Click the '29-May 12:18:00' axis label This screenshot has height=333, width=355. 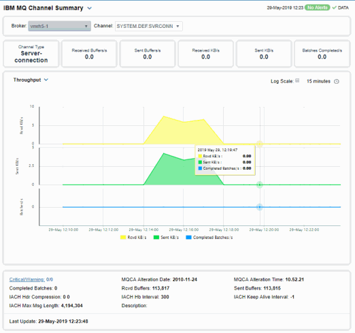pyautogui.click(x=224, y=229)
